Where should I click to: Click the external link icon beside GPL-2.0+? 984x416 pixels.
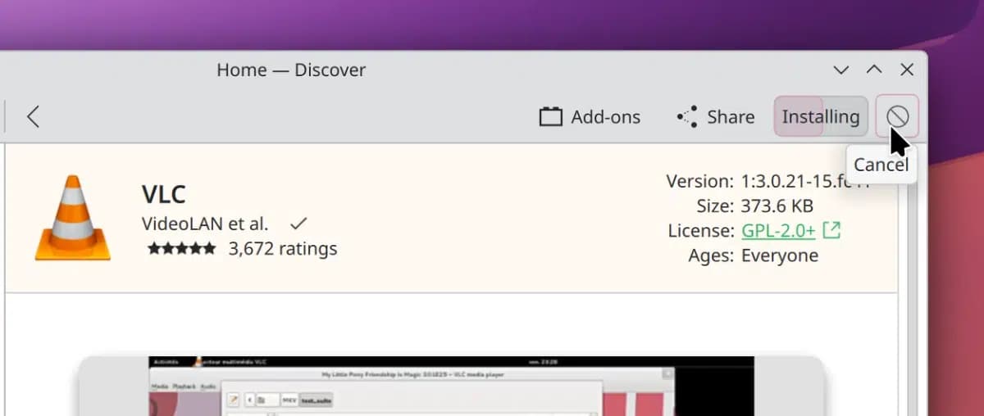tap(831, 230)
